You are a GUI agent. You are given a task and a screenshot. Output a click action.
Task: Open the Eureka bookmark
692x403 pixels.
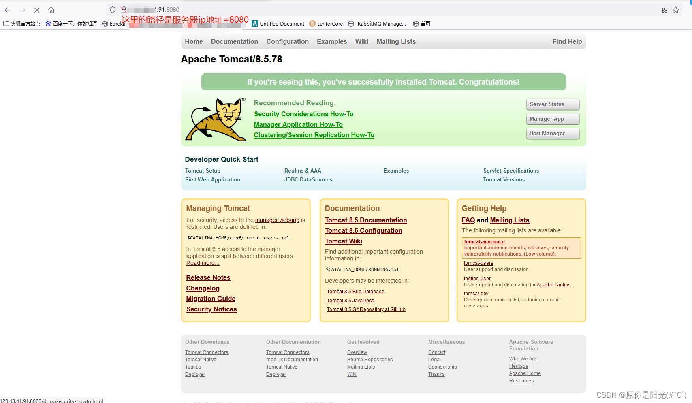click(x=114, y=23)
